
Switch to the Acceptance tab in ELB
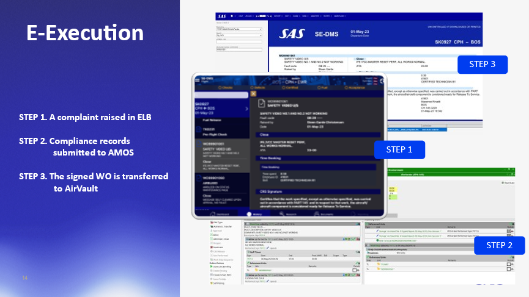click(x=355, y=88)
